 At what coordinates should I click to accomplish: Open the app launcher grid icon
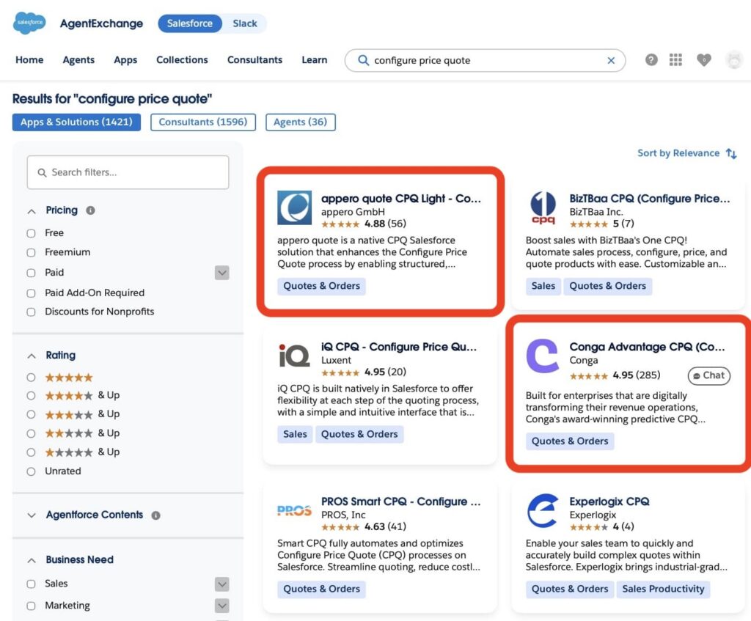click(675, 60)
